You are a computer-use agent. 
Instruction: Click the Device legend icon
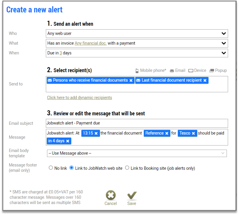click(191, 71)
